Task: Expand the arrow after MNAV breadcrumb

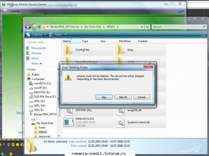Action: pos(117,27)
